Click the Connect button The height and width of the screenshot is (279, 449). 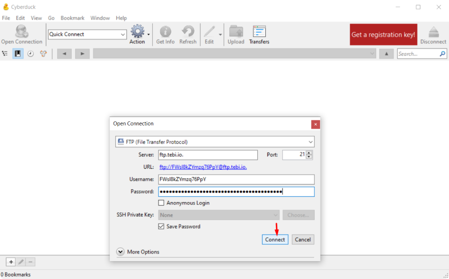pyautogui.click(x=275, y=239)
